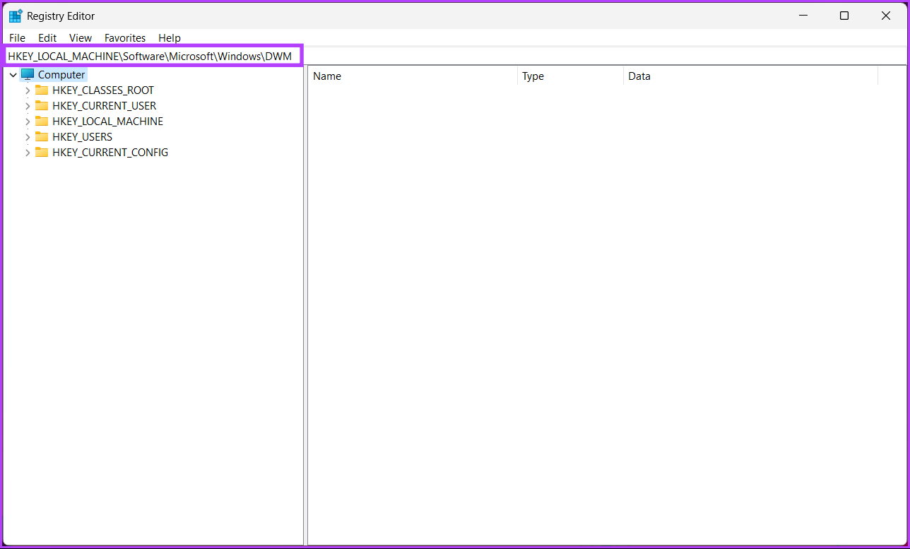Screen dimensions: 910x549
Task: Expand the HKEY_LOCAL_MACHINE chevron
Action: tap(28, 122)
